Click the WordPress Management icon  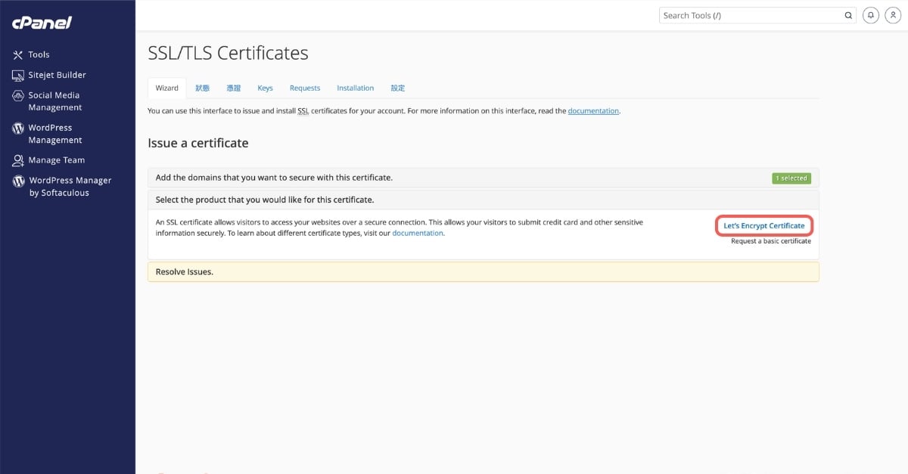[x=18, y=129]
